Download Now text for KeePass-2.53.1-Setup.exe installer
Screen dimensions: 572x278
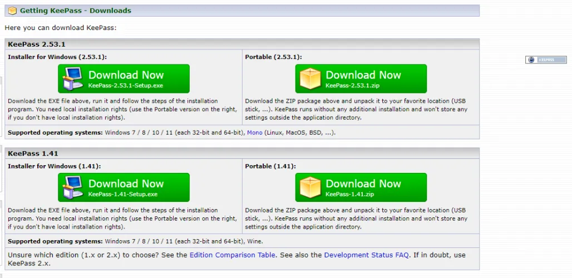click(126, 75)
